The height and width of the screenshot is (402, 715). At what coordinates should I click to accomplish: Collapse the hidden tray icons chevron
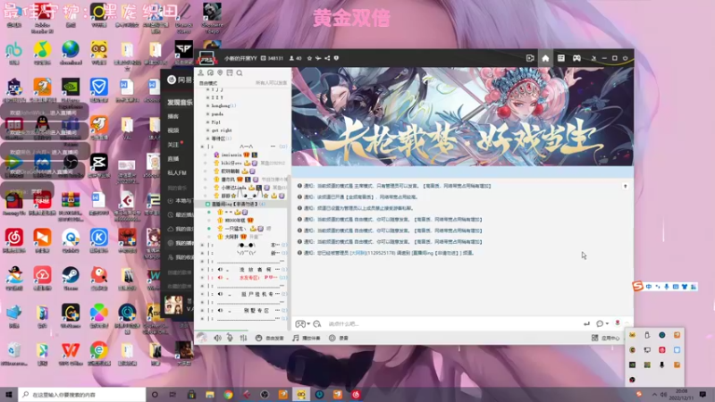[654, 394]
